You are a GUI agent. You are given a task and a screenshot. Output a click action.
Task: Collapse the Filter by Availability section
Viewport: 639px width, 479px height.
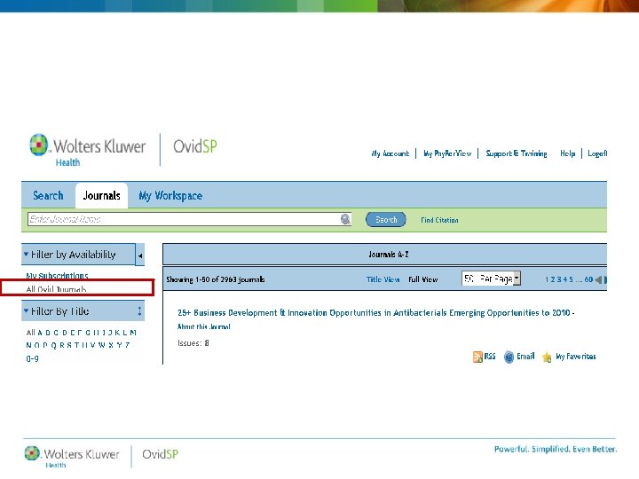(x=26, y=255)
